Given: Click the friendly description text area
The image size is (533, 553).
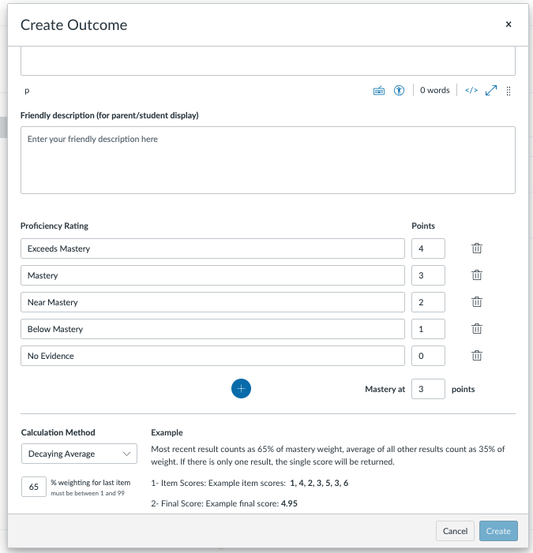Looking at the screenshot, I should coord(268,160).
